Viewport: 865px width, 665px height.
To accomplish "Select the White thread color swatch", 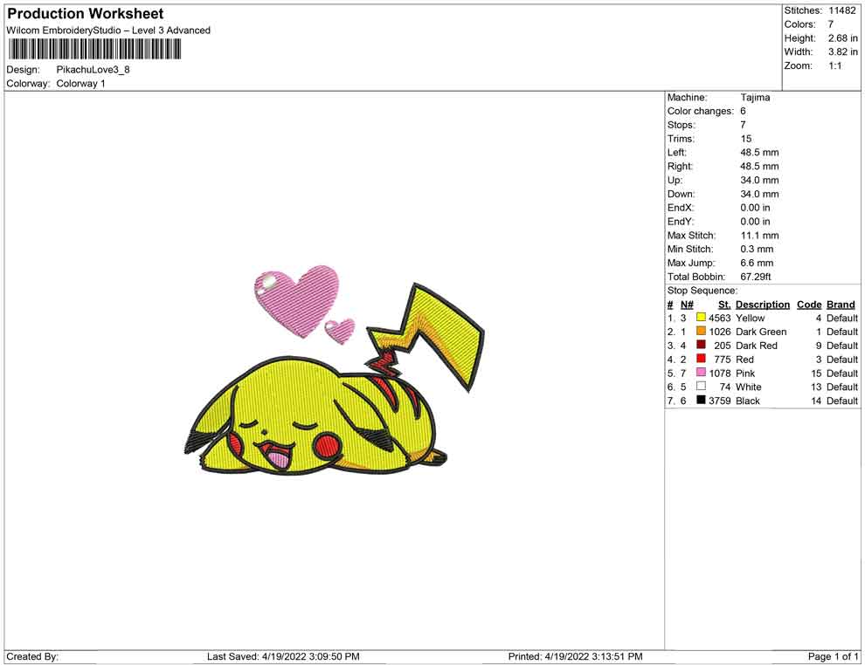I will (701, 387).
